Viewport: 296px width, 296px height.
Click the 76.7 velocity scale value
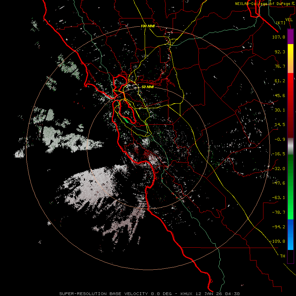280,66
